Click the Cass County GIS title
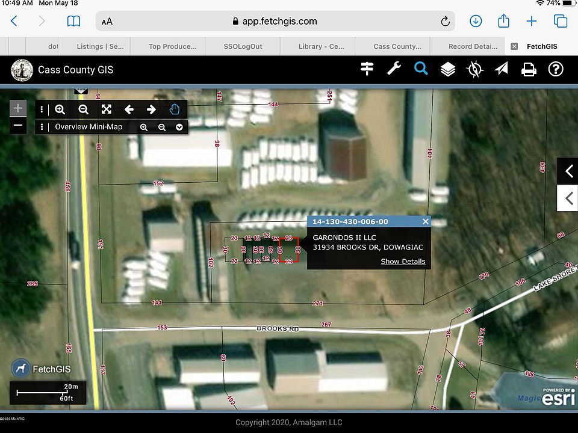 coord(76,70)
